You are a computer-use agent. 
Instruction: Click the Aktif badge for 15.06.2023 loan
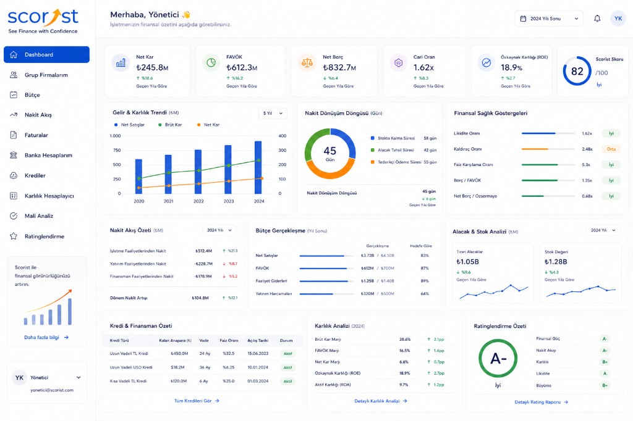tap(287, 354)
